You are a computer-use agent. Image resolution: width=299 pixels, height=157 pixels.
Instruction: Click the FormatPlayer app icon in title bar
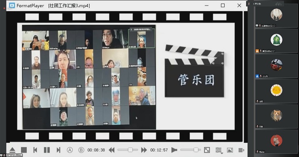point(12,5)
